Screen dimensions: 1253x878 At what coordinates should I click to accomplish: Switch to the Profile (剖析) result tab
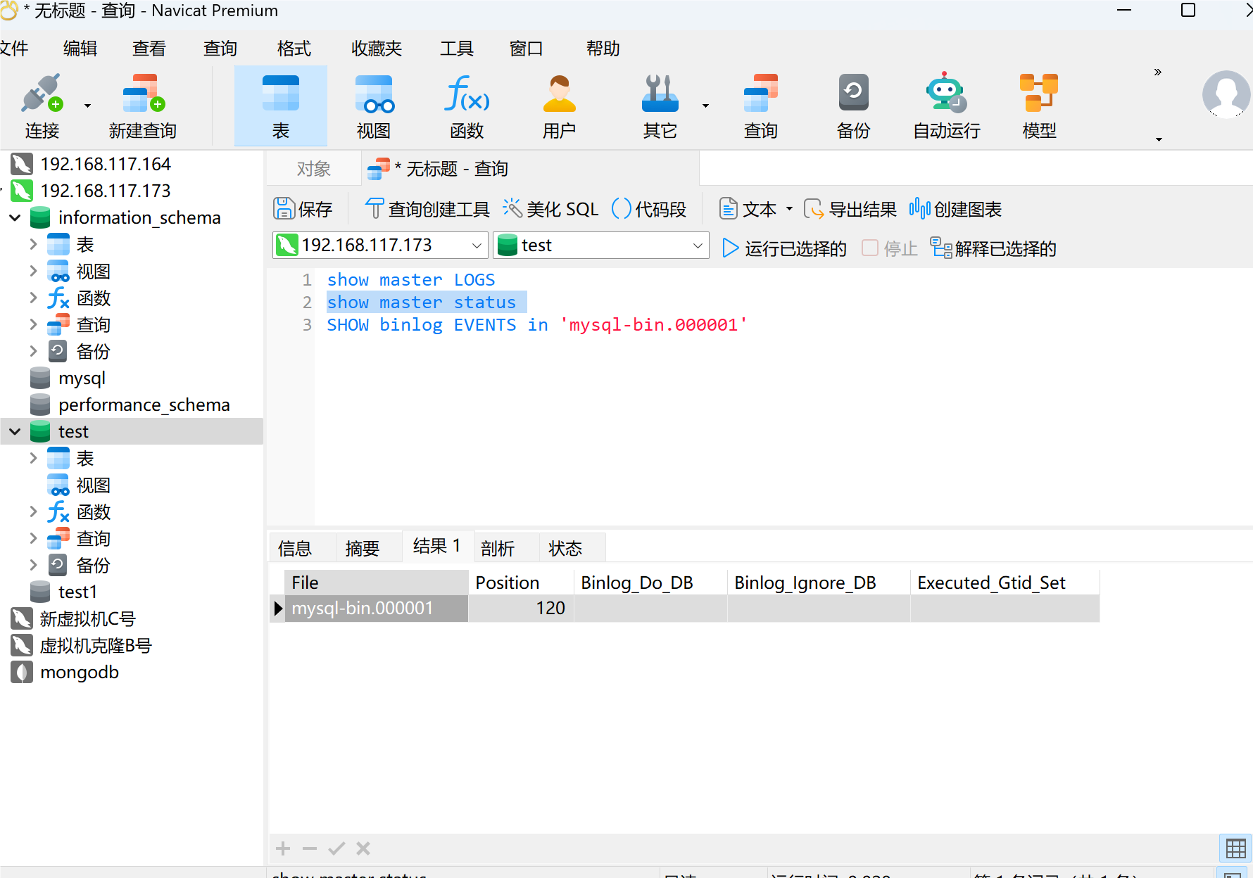click(498, 548)
